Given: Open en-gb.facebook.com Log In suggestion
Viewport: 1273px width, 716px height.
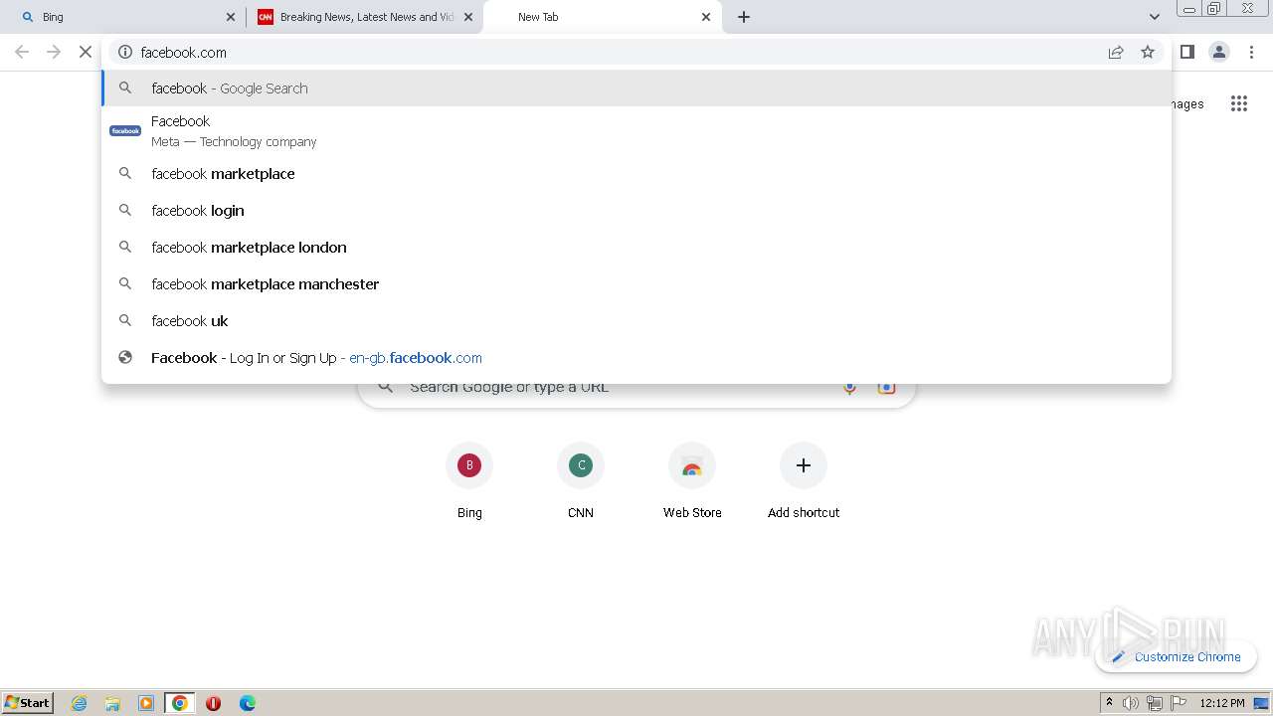Looking at the screenshot, I should tap(636, 357).
